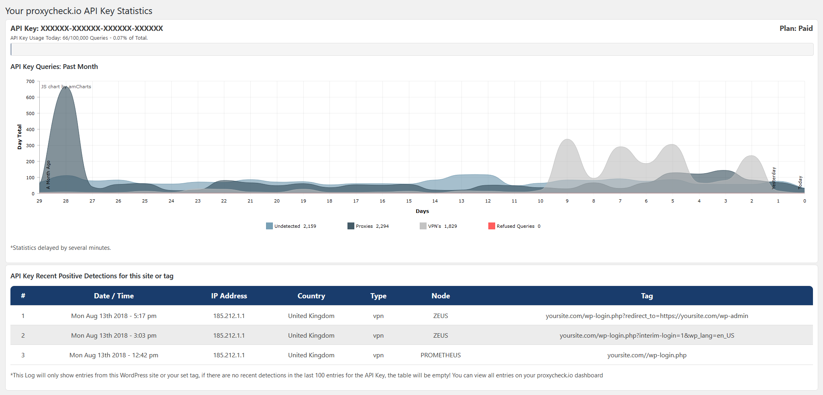Click the interim-login tag URL in row 2
823x395 pixels.
(646, 336)
